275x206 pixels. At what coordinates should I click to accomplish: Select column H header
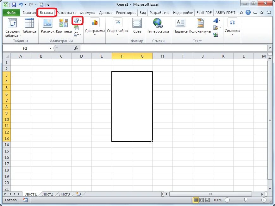click(x=162, y=56)
